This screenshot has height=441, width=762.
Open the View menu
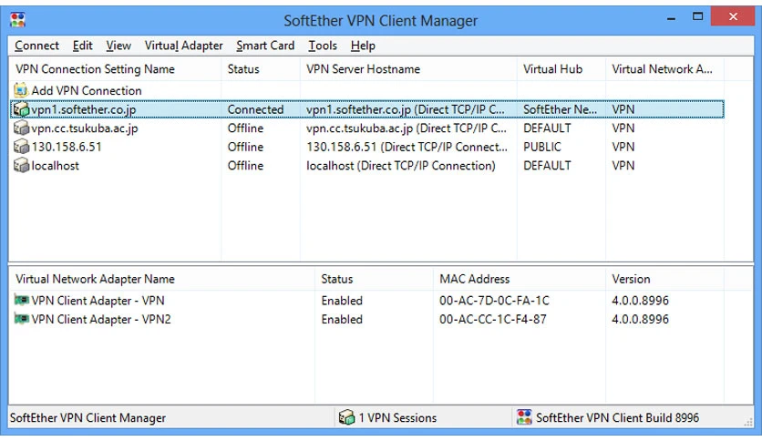(118, 46)
